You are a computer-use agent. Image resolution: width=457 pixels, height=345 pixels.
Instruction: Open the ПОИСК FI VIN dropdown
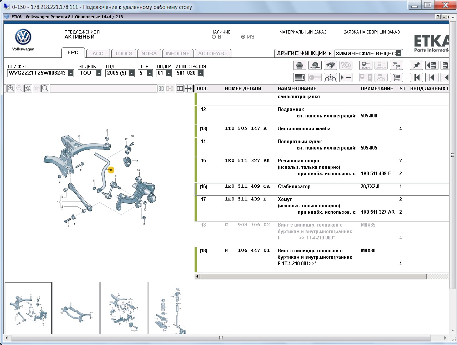(x=71, y=73)
